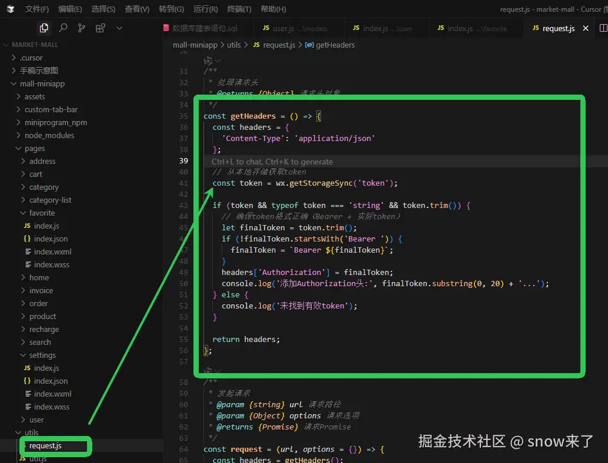
Task: Place cursor on line 39 hint text
Action: point(272,162)
